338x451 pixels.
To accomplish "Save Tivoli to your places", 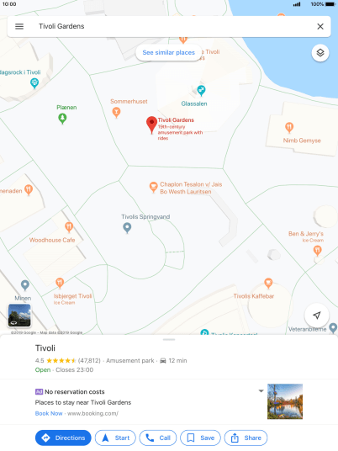I will (x=200, y=438).
